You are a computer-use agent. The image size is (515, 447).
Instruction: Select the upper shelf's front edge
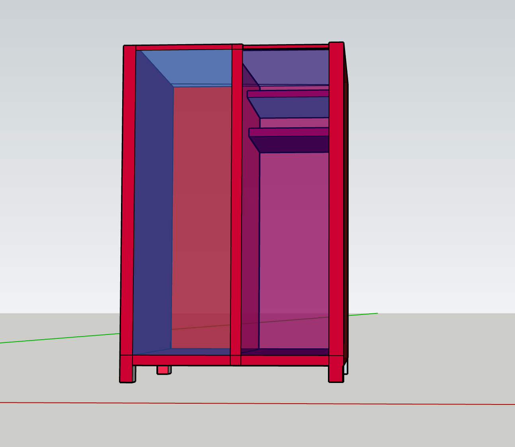point(288,94)
